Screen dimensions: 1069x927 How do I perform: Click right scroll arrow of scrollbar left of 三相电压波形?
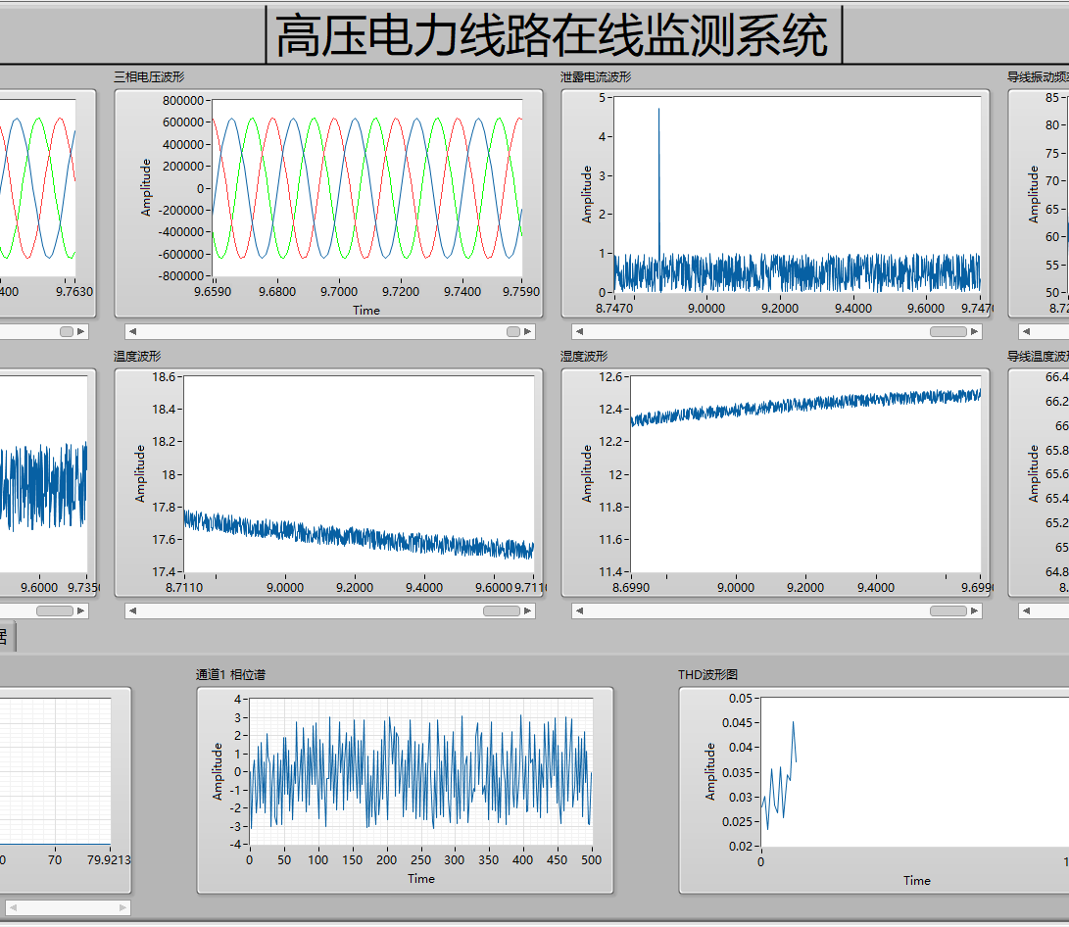[x=80, y=332]
